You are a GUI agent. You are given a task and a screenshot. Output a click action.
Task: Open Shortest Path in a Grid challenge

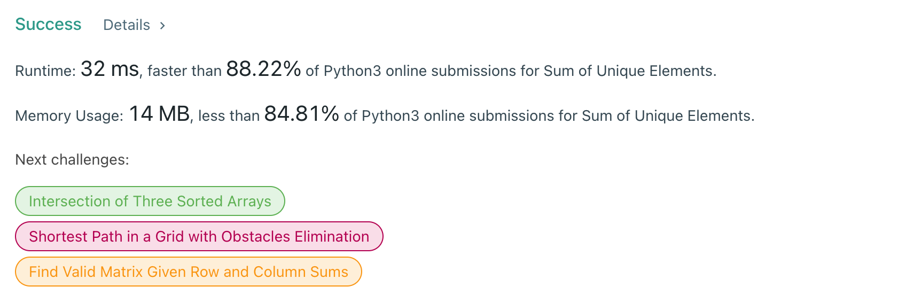tap(199, 236)
